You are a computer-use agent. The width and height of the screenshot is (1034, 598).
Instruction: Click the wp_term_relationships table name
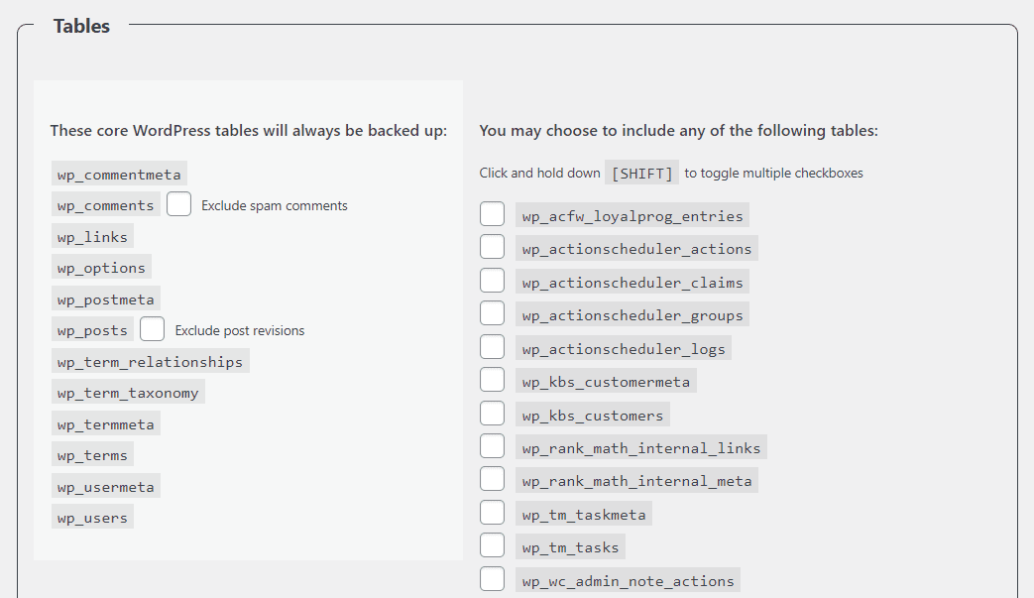(x=150, y=361)
